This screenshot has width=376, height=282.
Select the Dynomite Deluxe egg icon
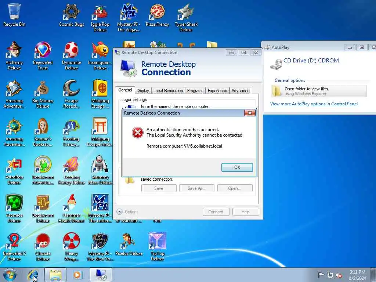tap(72, 56)
